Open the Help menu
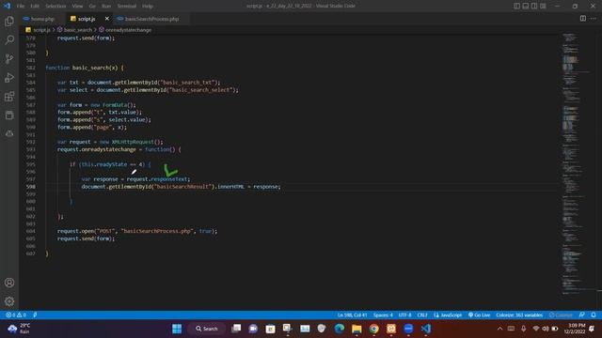Screen dimensions: 602x338 (148, 7)
